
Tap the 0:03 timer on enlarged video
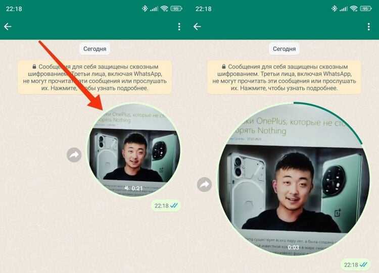click(x=294, y=247)
